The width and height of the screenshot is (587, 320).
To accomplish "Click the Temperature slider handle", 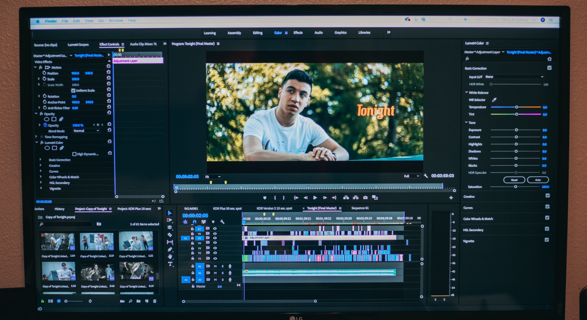I will (516, 107).
